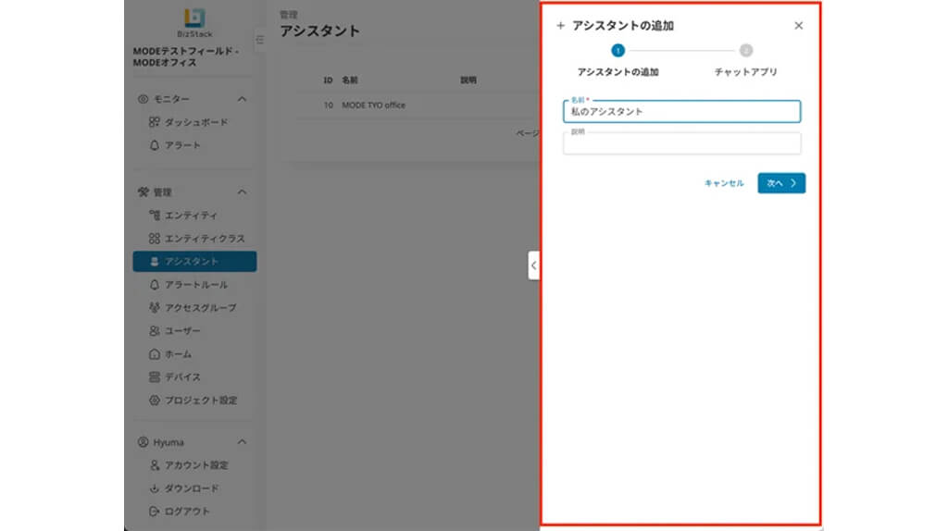Click the 説明 input field
Image resolution: width=948 pixels, height=531 pixels.
pos(681,143)
